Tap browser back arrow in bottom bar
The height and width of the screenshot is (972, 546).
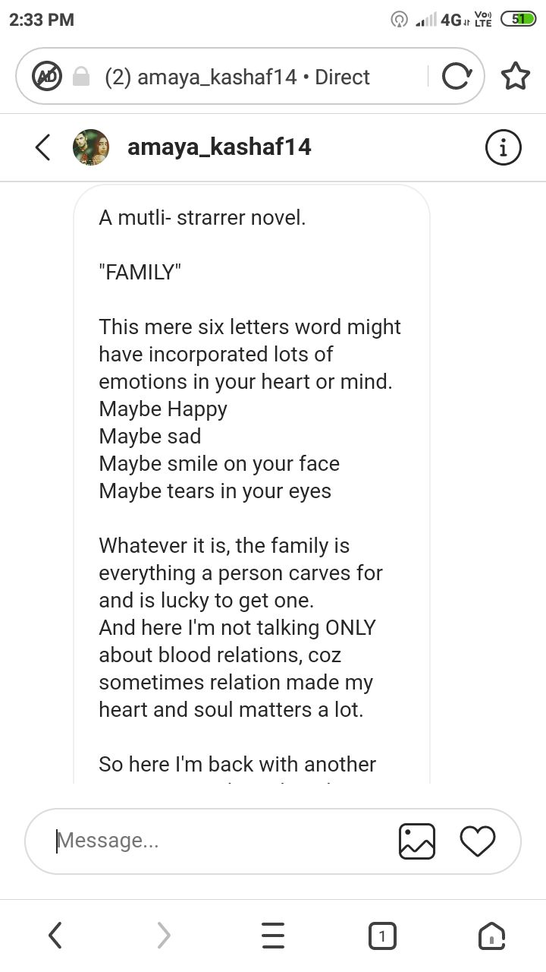[55, 936]
